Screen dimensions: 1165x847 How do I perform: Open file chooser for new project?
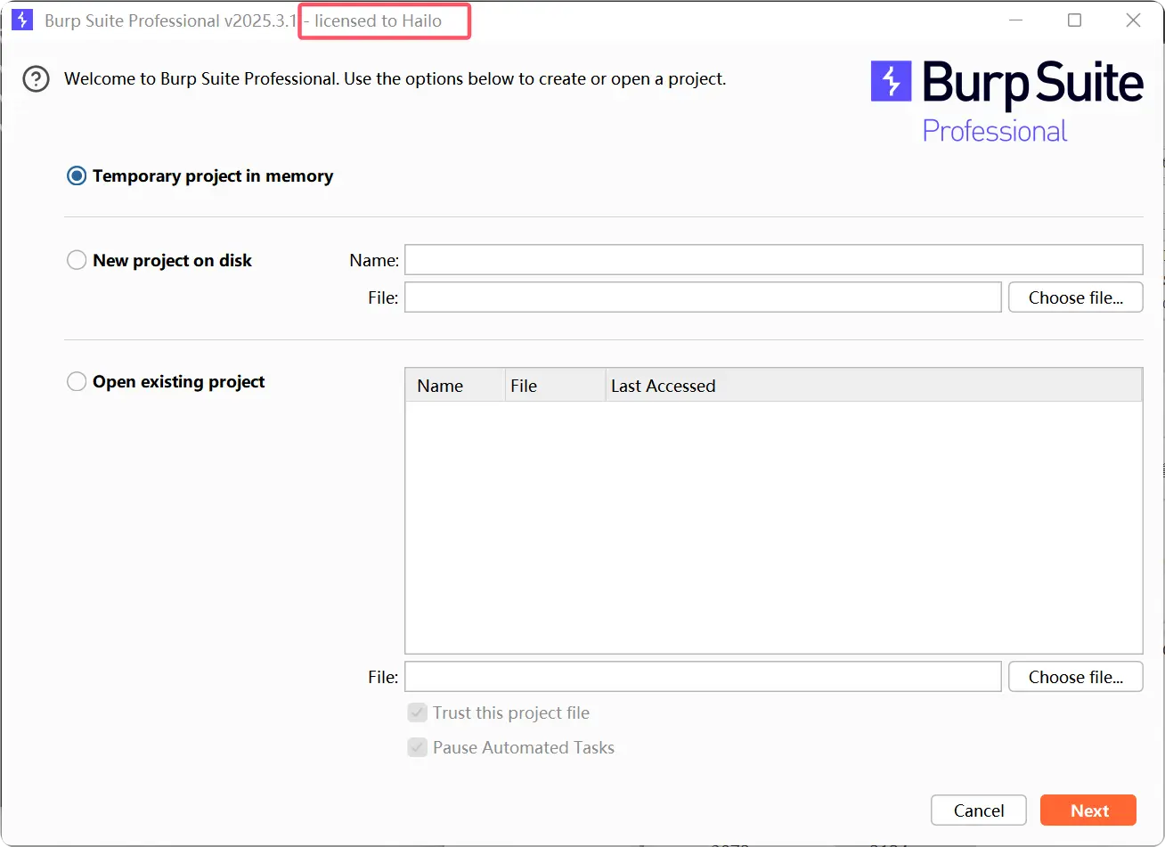(1075, 297)
